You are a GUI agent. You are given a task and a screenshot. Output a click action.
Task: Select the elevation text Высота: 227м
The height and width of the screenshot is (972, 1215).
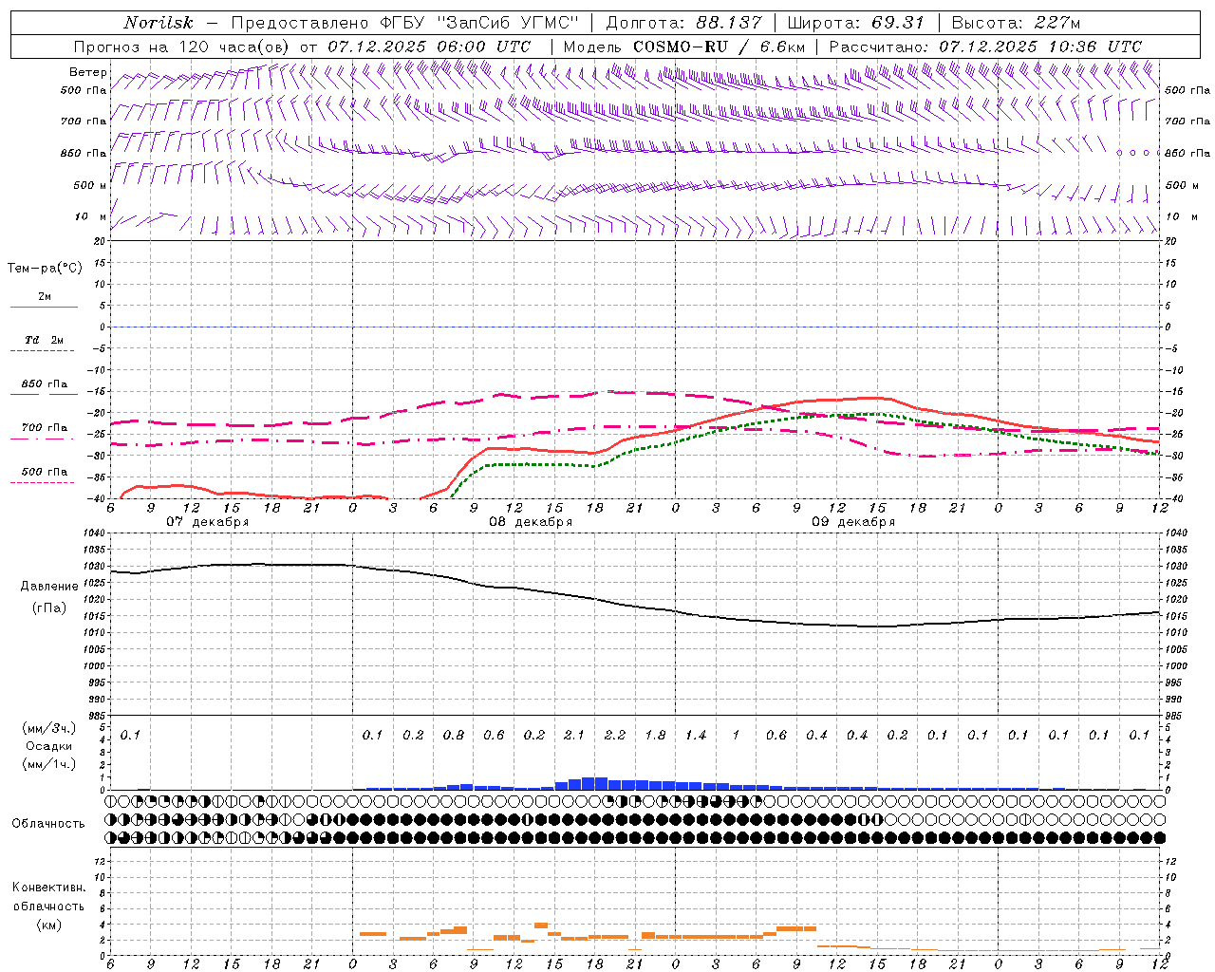click(1016, 23)
